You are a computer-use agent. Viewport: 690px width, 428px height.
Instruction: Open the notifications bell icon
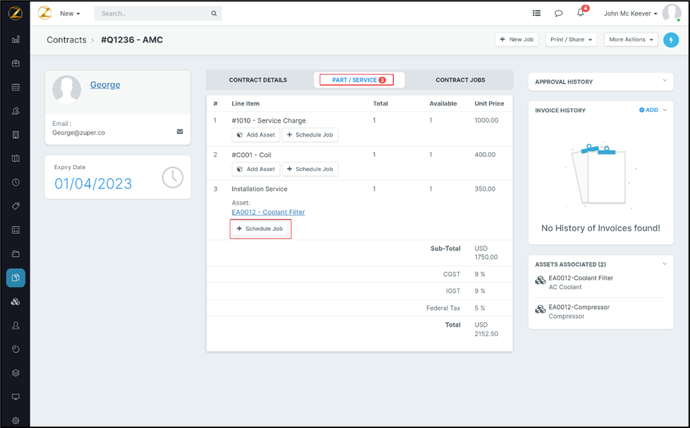point(581,13)
